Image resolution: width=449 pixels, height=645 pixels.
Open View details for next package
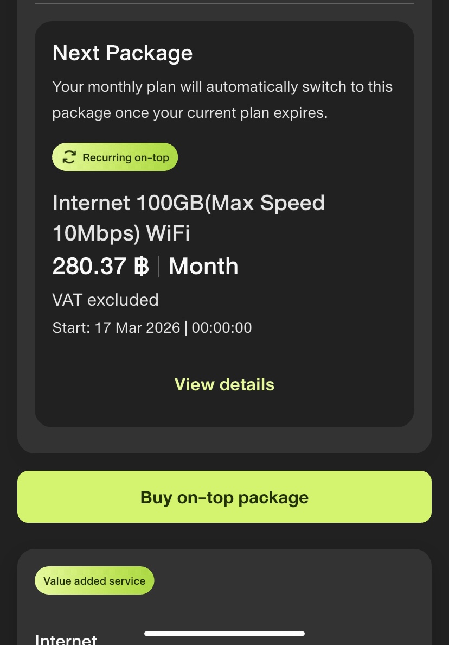tap(224, 384)
